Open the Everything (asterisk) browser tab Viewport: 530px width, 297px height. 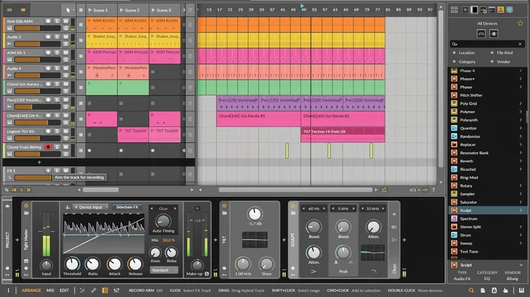[466, 10]
